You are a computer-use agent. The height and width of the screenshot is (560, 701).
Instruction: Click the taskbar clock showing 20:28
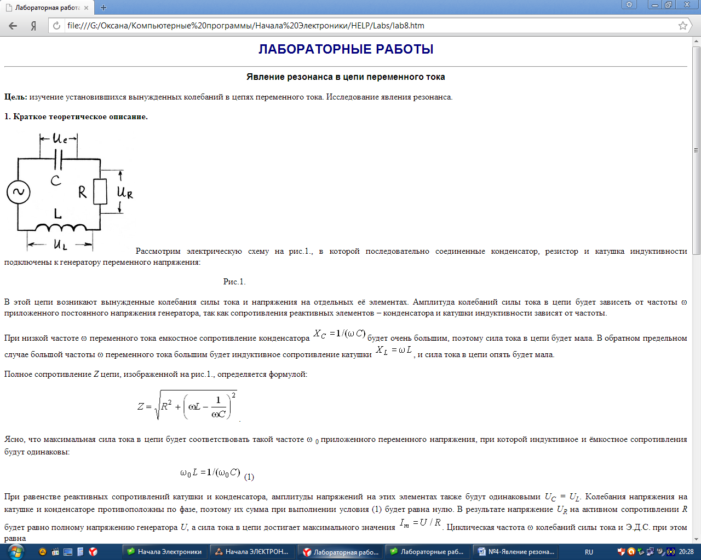[x=686, y=552]
